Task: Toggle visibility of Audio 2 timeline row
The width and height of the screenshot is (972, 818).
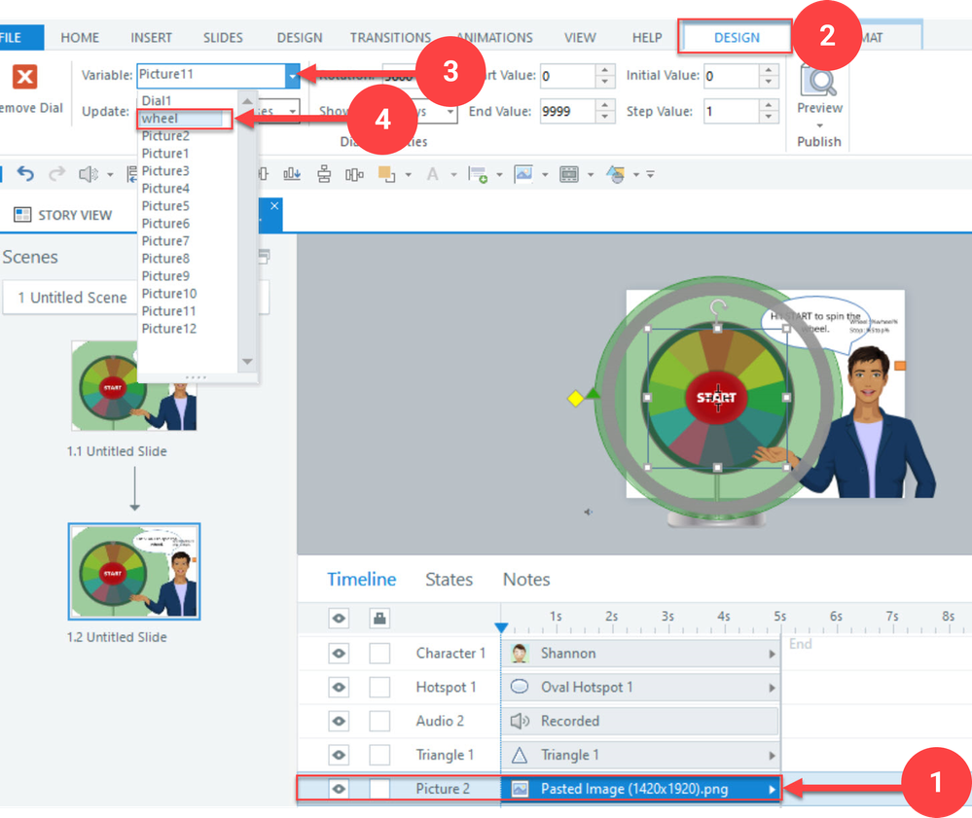Action: click(x=339, y=722)
